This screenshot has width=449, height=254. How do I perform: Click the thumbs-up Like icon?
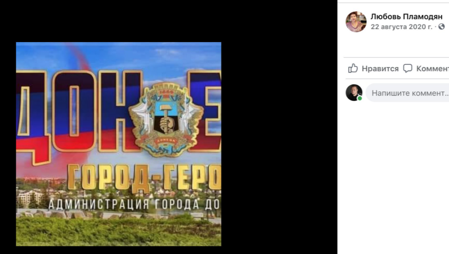tap(353, 68)
